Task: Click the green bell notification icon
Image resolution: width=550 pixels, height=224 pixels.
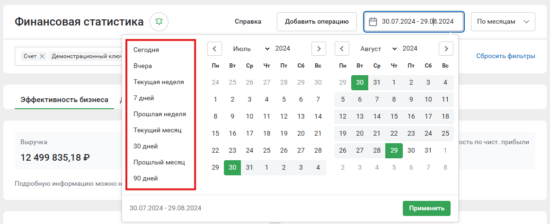Action: 159,22
